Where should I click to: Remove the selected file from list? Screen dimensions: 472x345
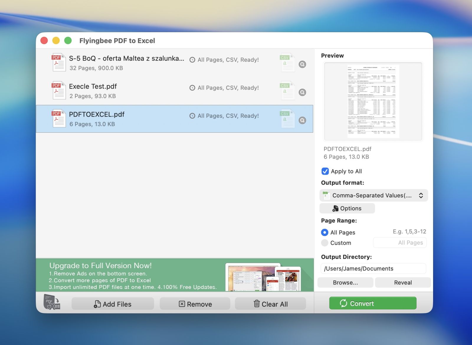pyautogui.click(x=195, y=304)
